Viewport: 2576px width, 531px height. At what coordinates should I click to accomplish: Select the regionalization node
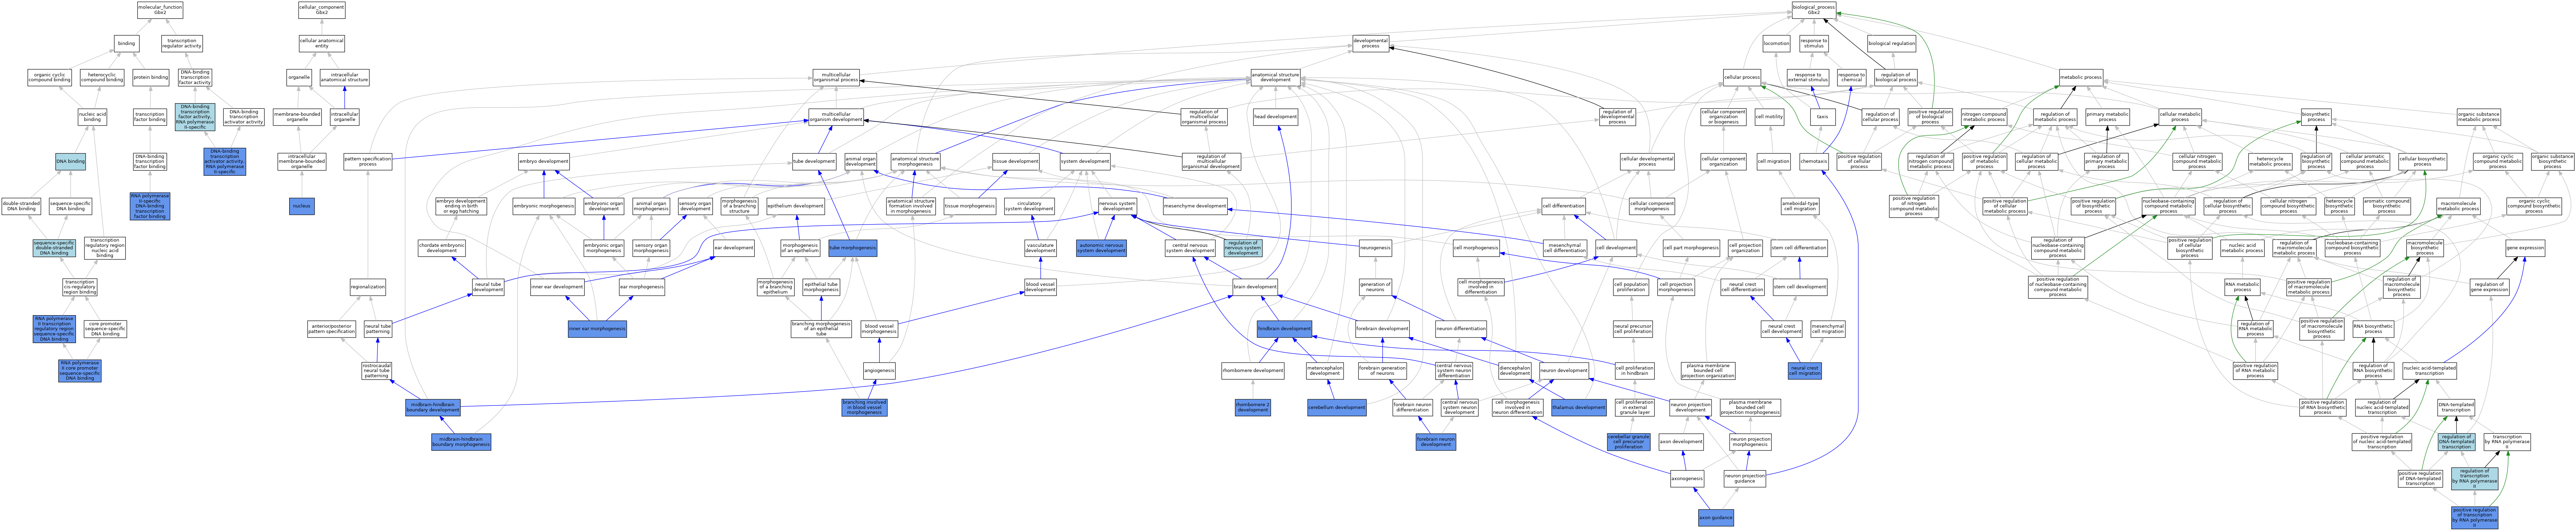368,287
